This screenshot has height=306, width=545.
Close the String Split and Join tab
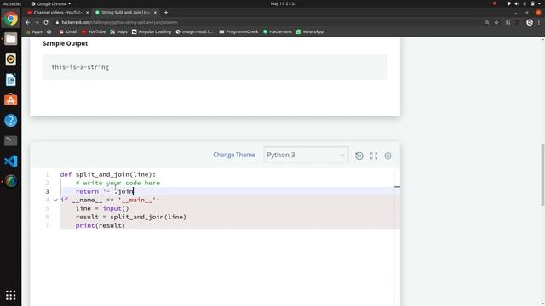(x=155, y=13)
